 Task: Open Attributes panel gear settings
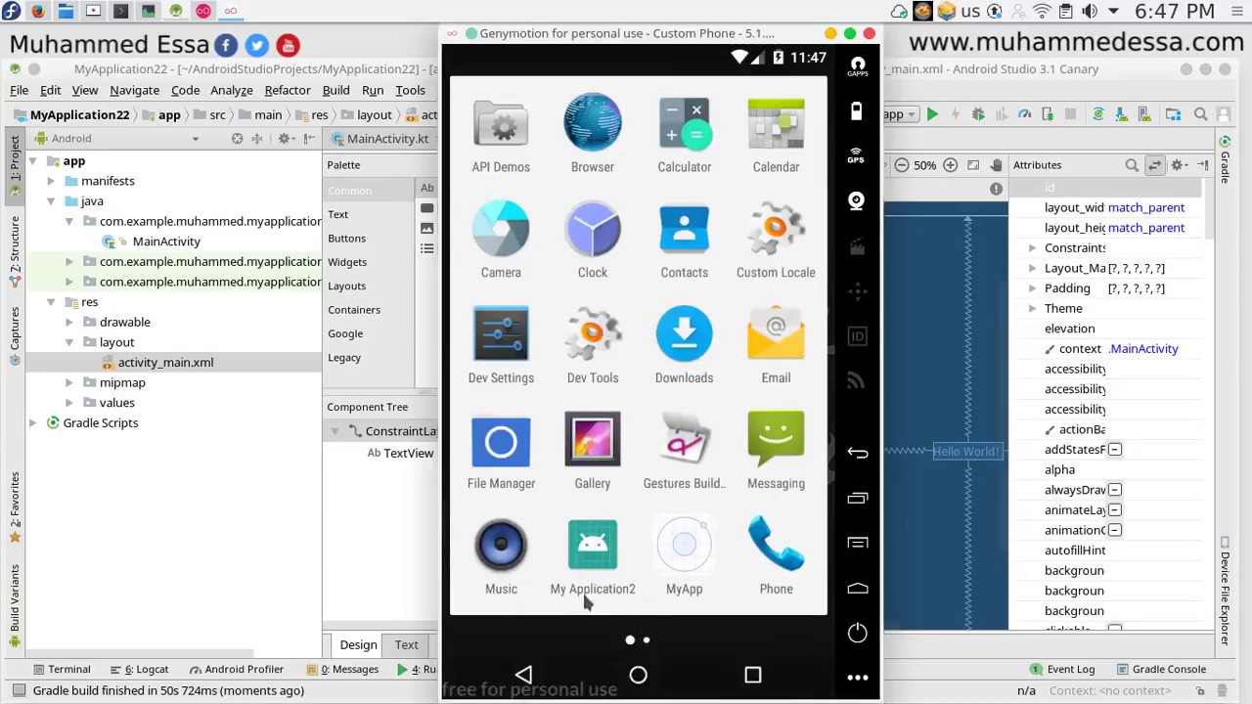1179,165
